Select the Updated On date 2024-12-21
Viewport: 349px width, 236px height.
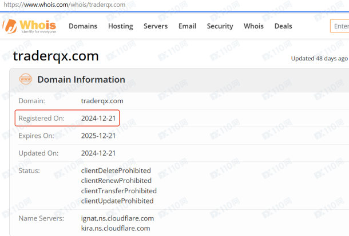[98, 153]
